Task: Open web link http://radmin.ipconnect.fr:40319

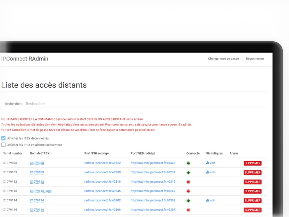Action: (x=153, y=182)
